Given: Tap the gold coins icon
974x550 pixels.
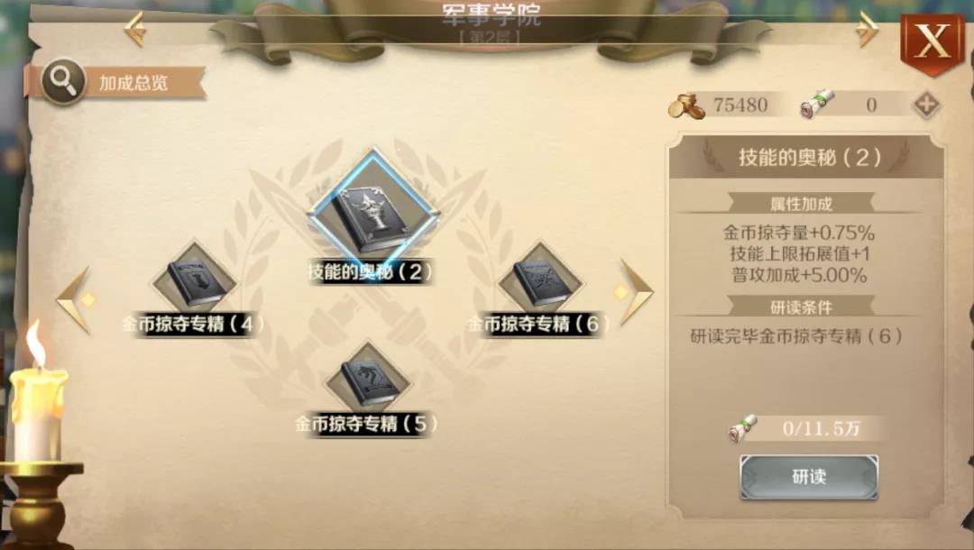Looking at the screenshot, I should coord(687,106).
